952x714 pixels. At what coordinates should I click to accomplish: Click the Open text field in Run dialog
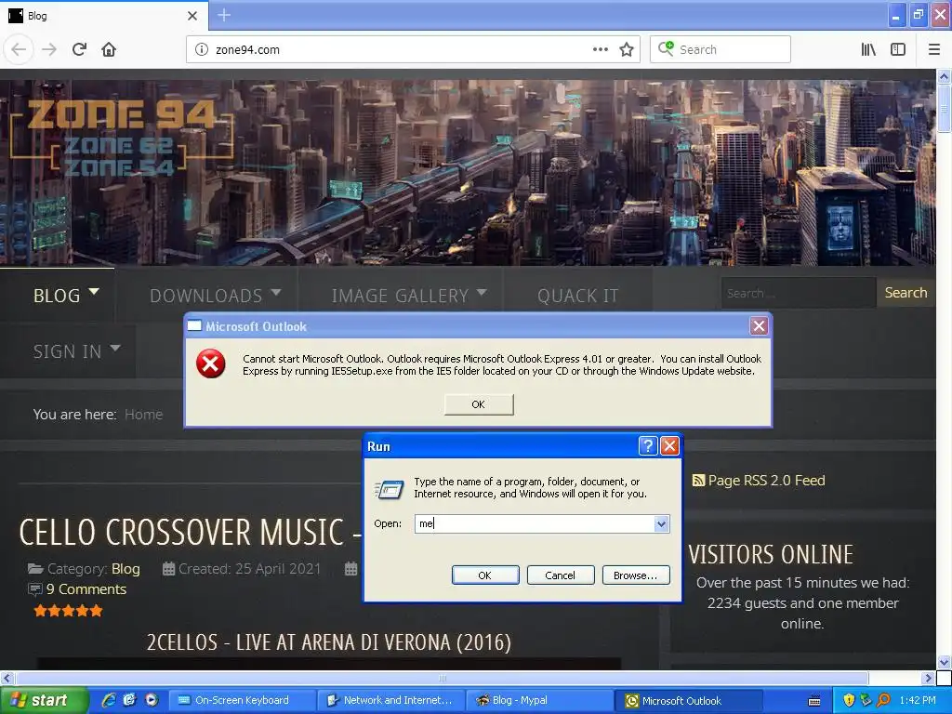point(535,524)
